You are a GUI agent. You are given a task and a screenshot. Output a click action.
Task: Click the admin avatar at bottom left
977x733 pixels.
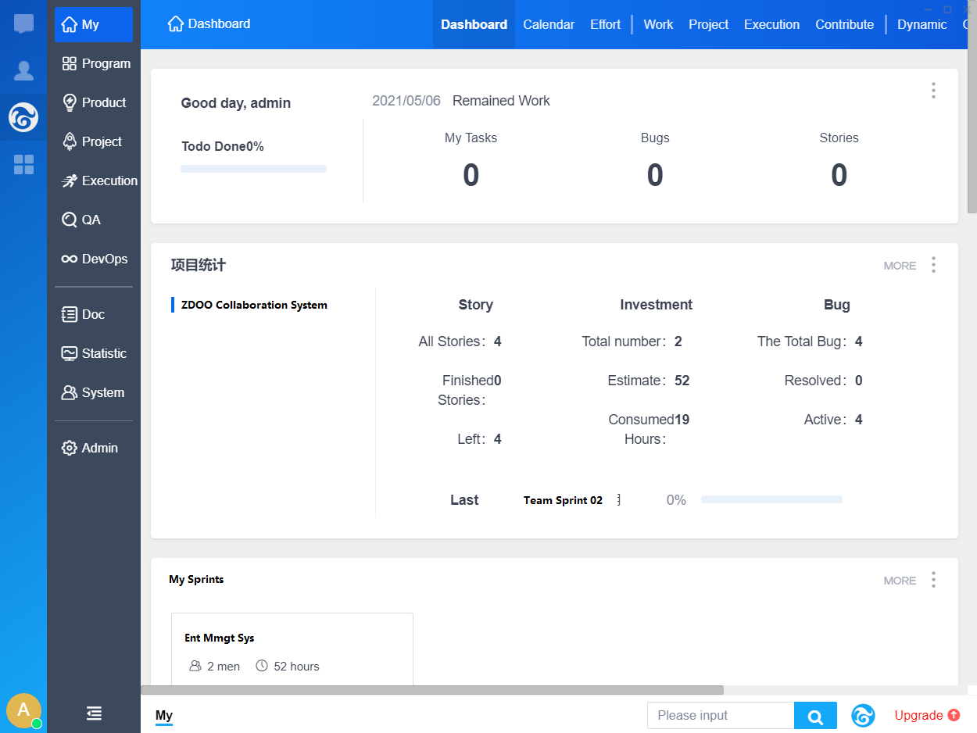coord(23,710)
